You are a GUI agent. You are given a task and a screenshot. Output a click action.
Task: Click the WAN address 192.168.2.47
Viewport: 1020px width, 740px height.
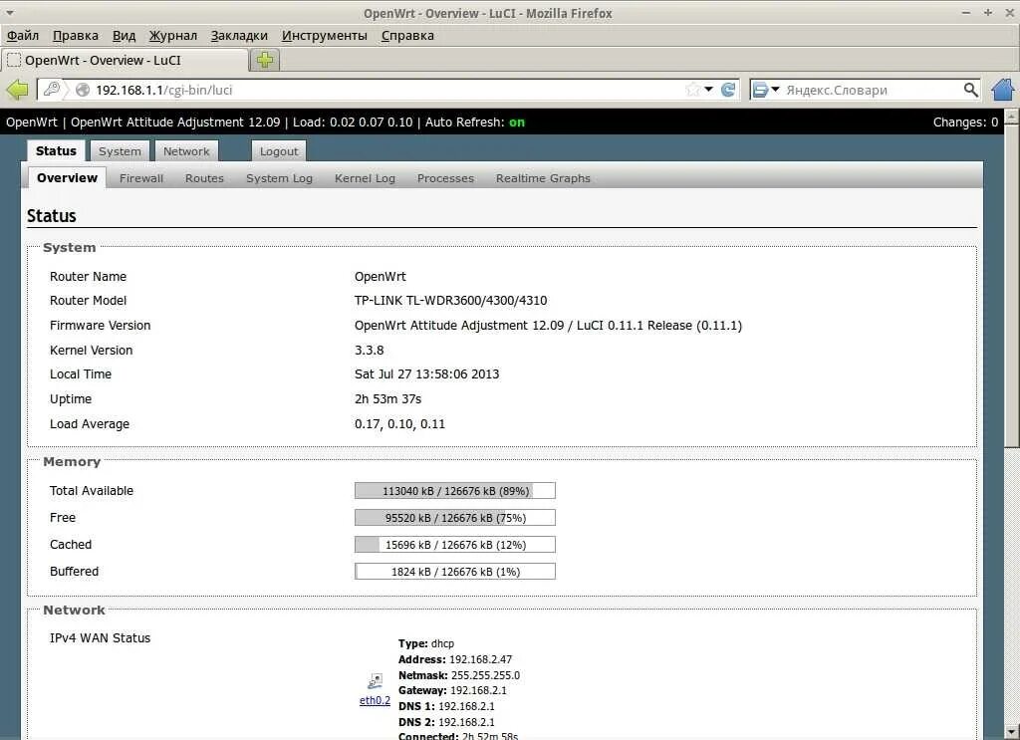pyautogui.click(x=480, y=659)
